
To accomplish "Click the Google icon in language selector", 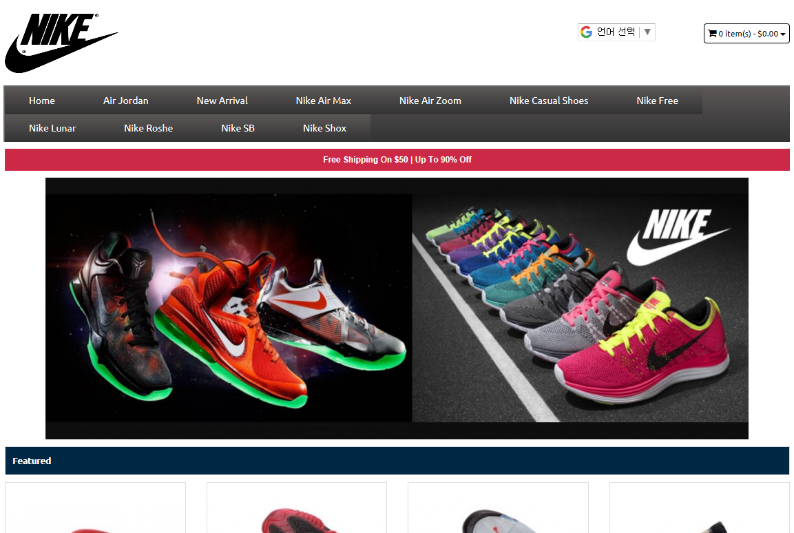I will point(586,32).
